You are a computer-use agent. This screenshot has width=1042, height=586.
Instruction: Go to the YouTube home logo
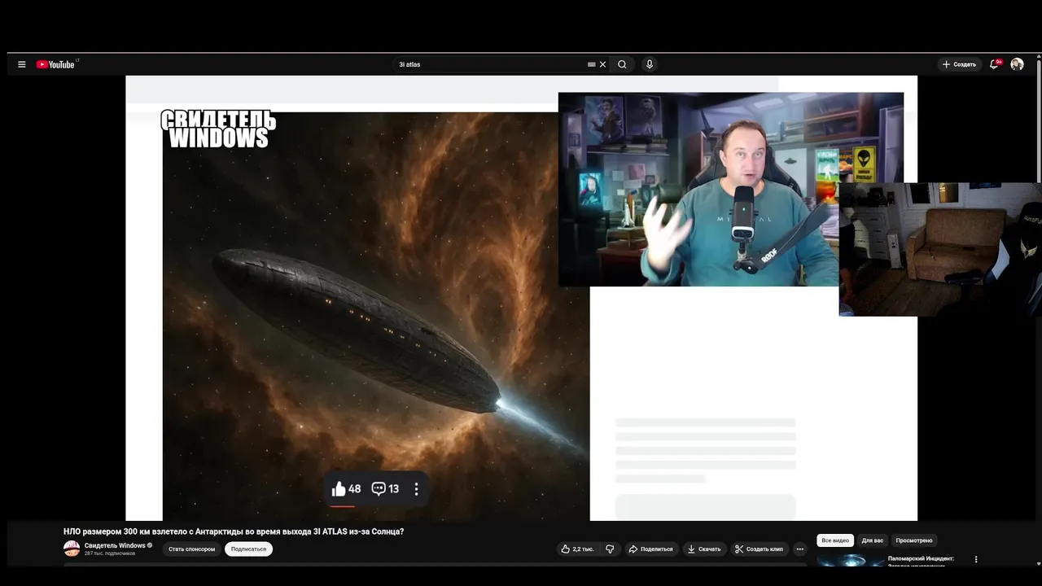click(x=55, y=64)
